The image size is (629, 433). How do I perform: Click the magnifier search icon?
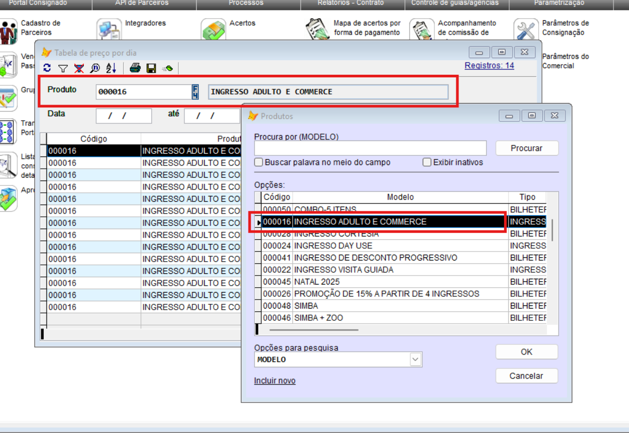pyautogui.click(x=95, y=68)
